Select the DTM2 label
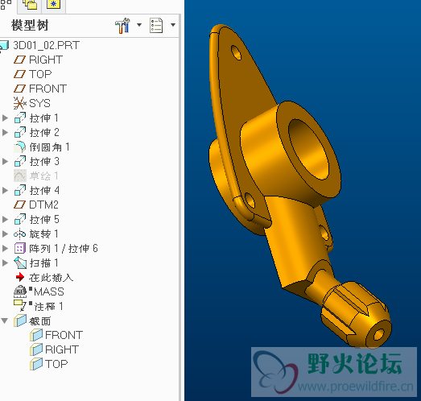Viewport: 421px width, 401px height. point(43,205)
